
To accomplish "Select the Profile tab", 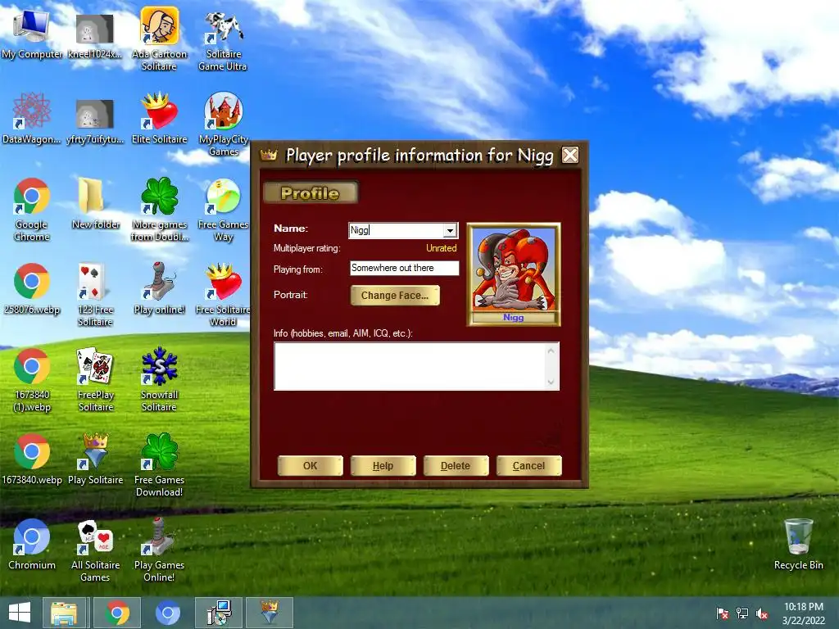I will pos(311,193).
